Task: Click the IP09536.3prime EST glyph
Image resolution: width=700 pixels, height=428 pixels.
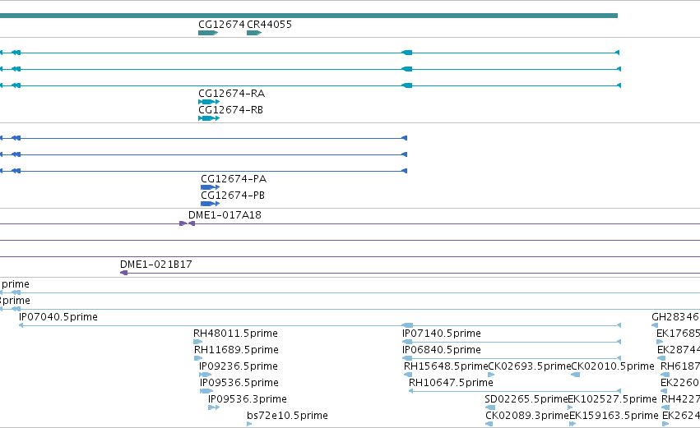Action: point(214,407)
